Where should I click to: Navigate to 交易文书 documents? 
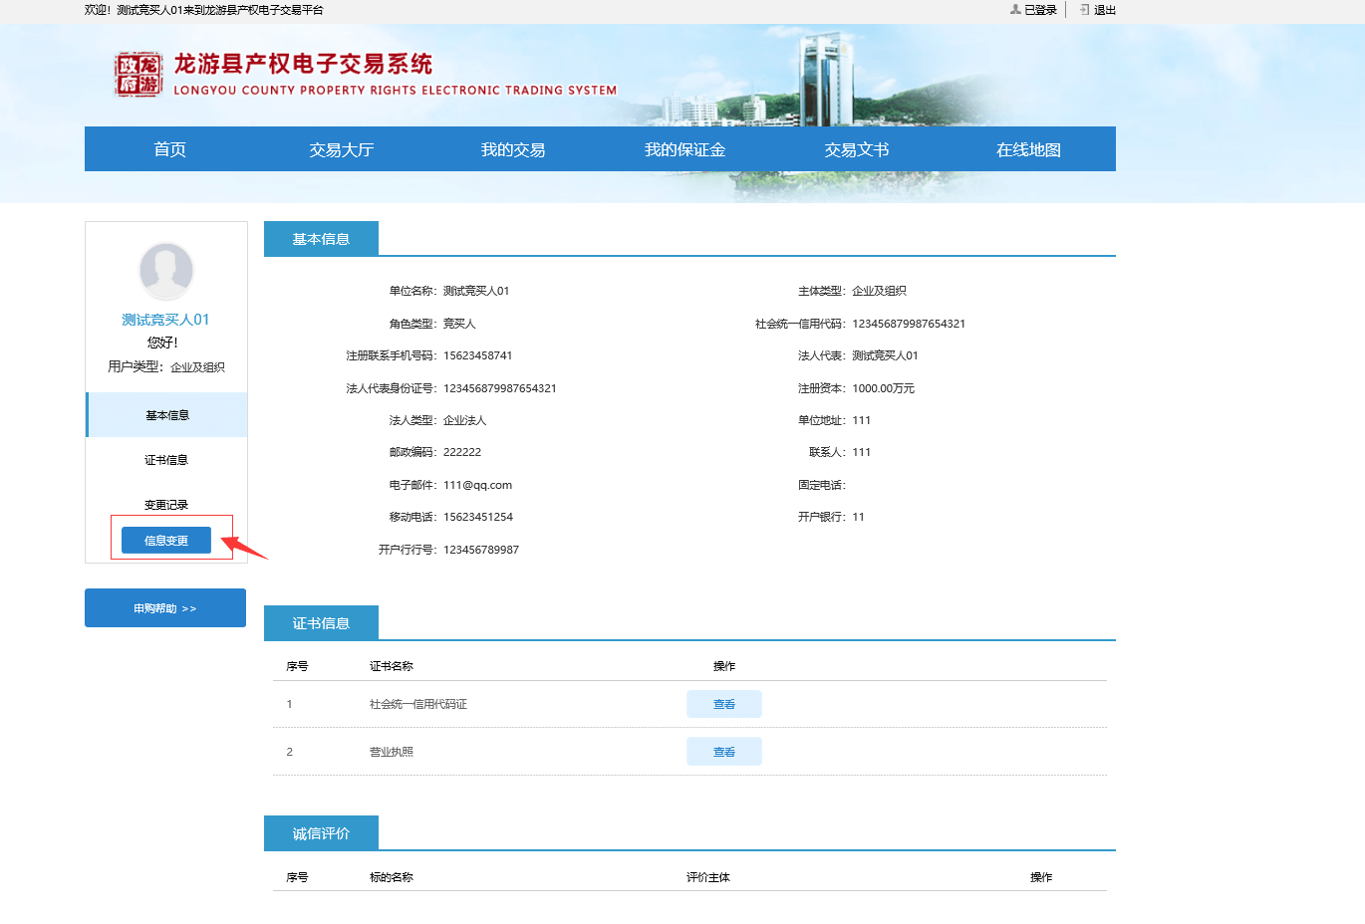point(857,149)
